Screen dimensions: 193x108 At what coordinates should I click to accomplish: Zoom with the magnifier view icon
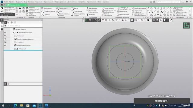point(116,20)
